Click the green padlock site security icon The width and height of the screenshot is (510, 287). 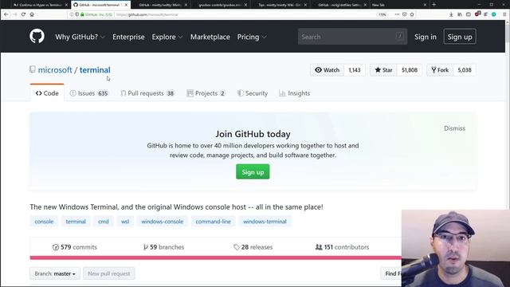pyautogui.click(x=82, y=14)
